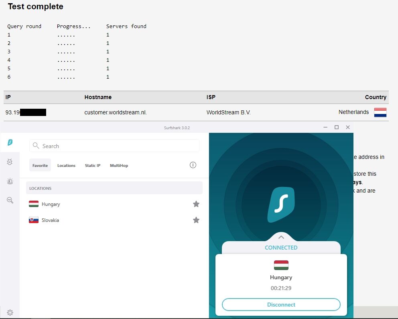Screen dimensions: 398x319
Task: Click the Country column header
Action: click(376, 97)
